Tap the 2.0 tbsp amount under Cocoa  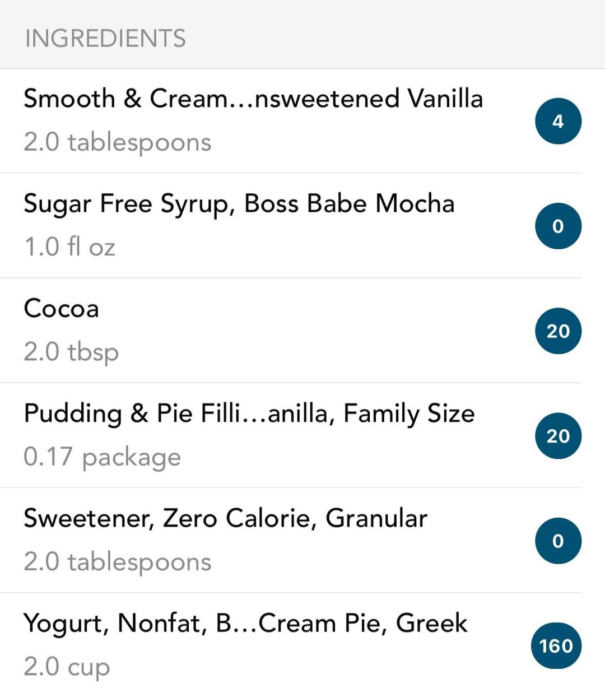pos(71,352)
